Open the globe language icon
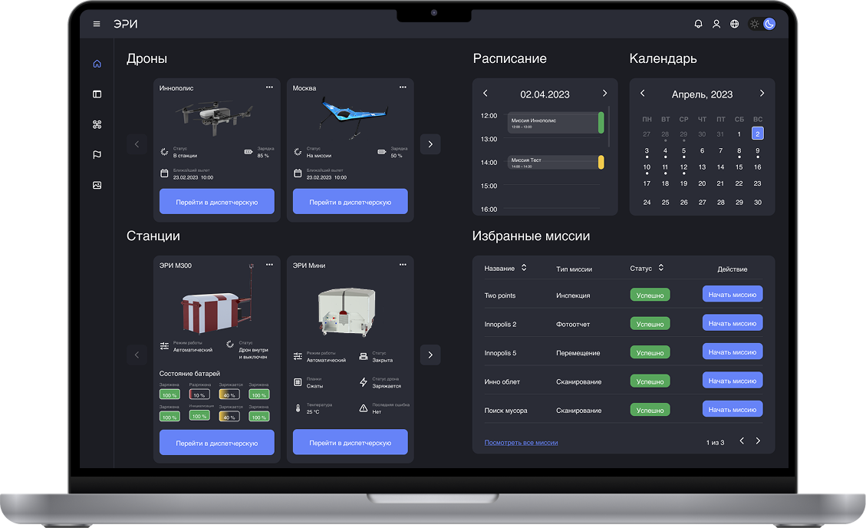866x528 pixels. click(735, 24)
